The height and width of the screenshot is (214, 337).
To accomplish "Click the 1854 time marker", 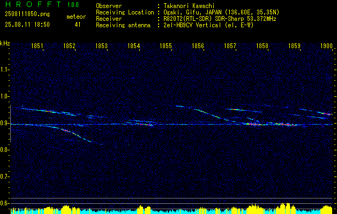I will (x=134, y=45).
